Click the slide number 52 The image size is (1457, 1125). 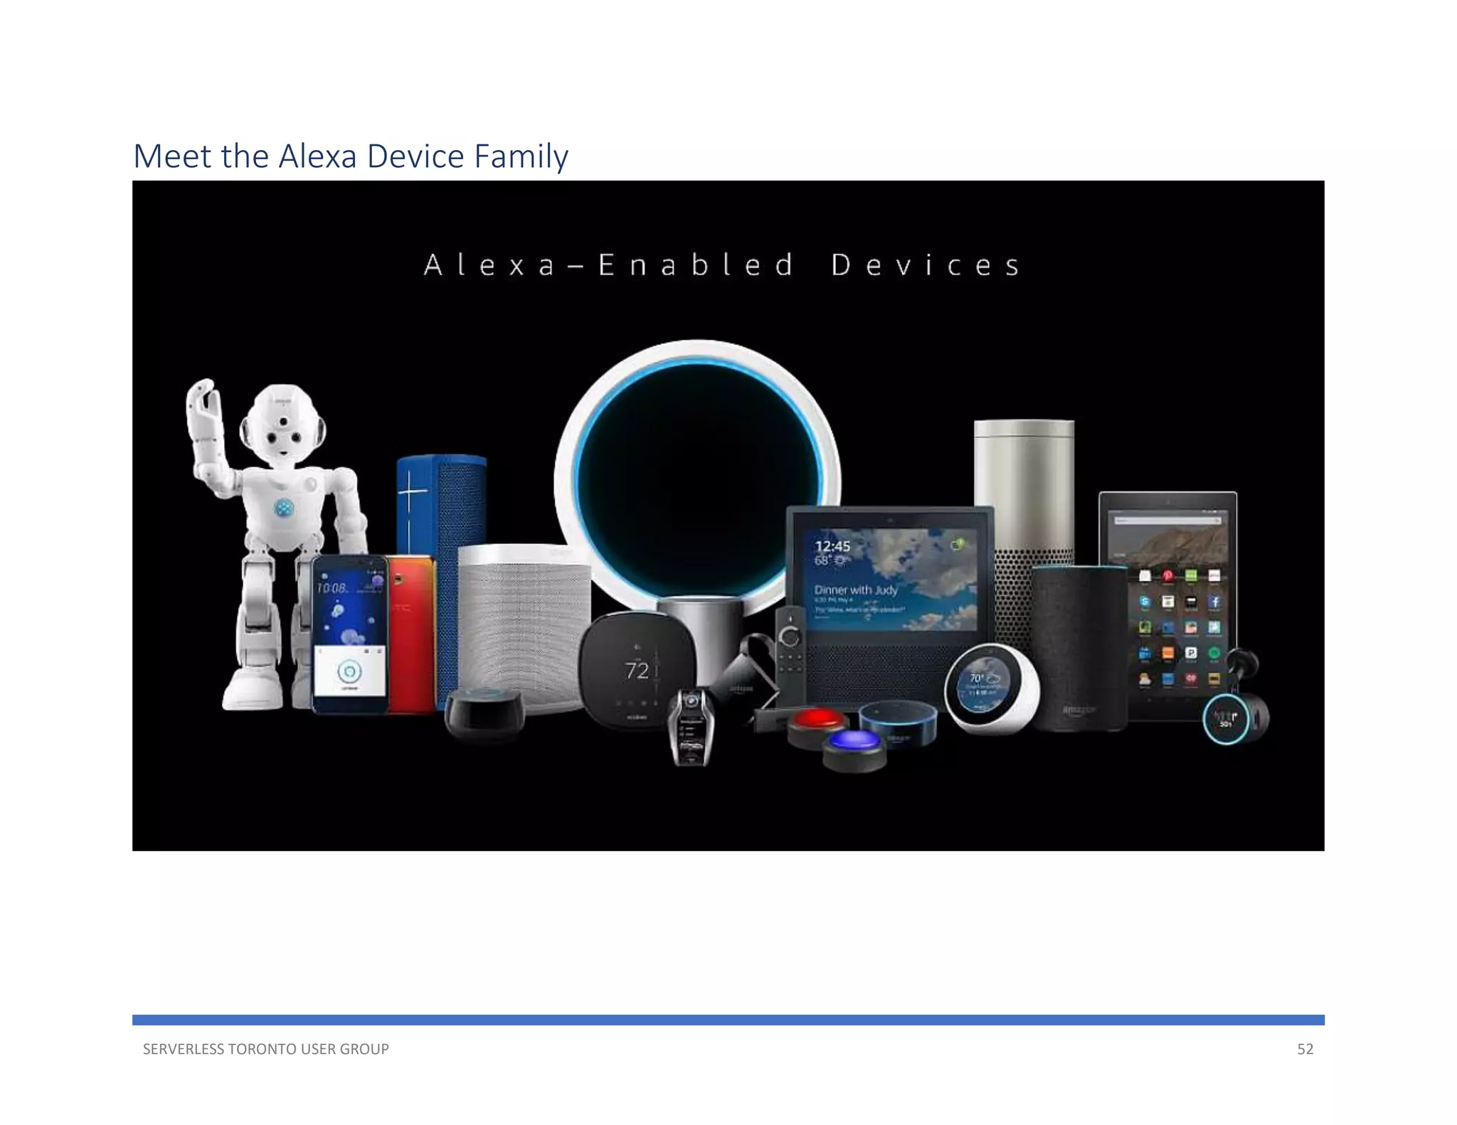1305,1049
